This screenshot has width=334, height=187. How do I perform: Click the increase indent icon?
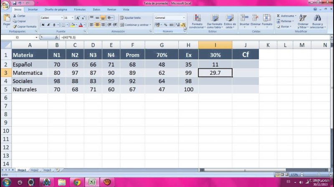point(115,25)
